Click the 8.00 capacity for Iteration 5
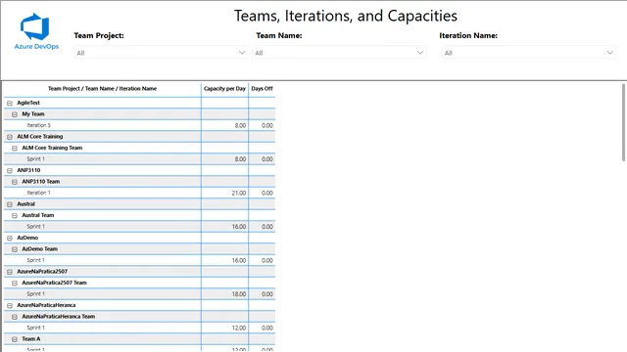627x352 pixels. coord(240,125)
